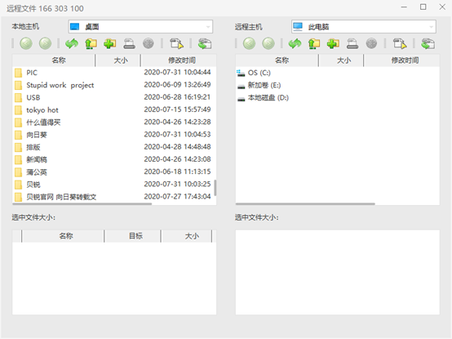
Task: Go up one folder in local host panel
Action: click(91, 43)
